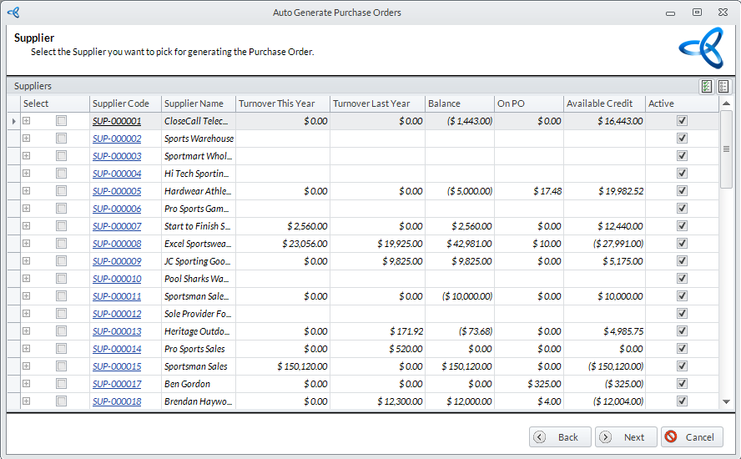Expand the SUP-000005 row details
Image resolution: width=741 pixels, height=459 pixels.
pyautogui.click(x=26, y=191)
